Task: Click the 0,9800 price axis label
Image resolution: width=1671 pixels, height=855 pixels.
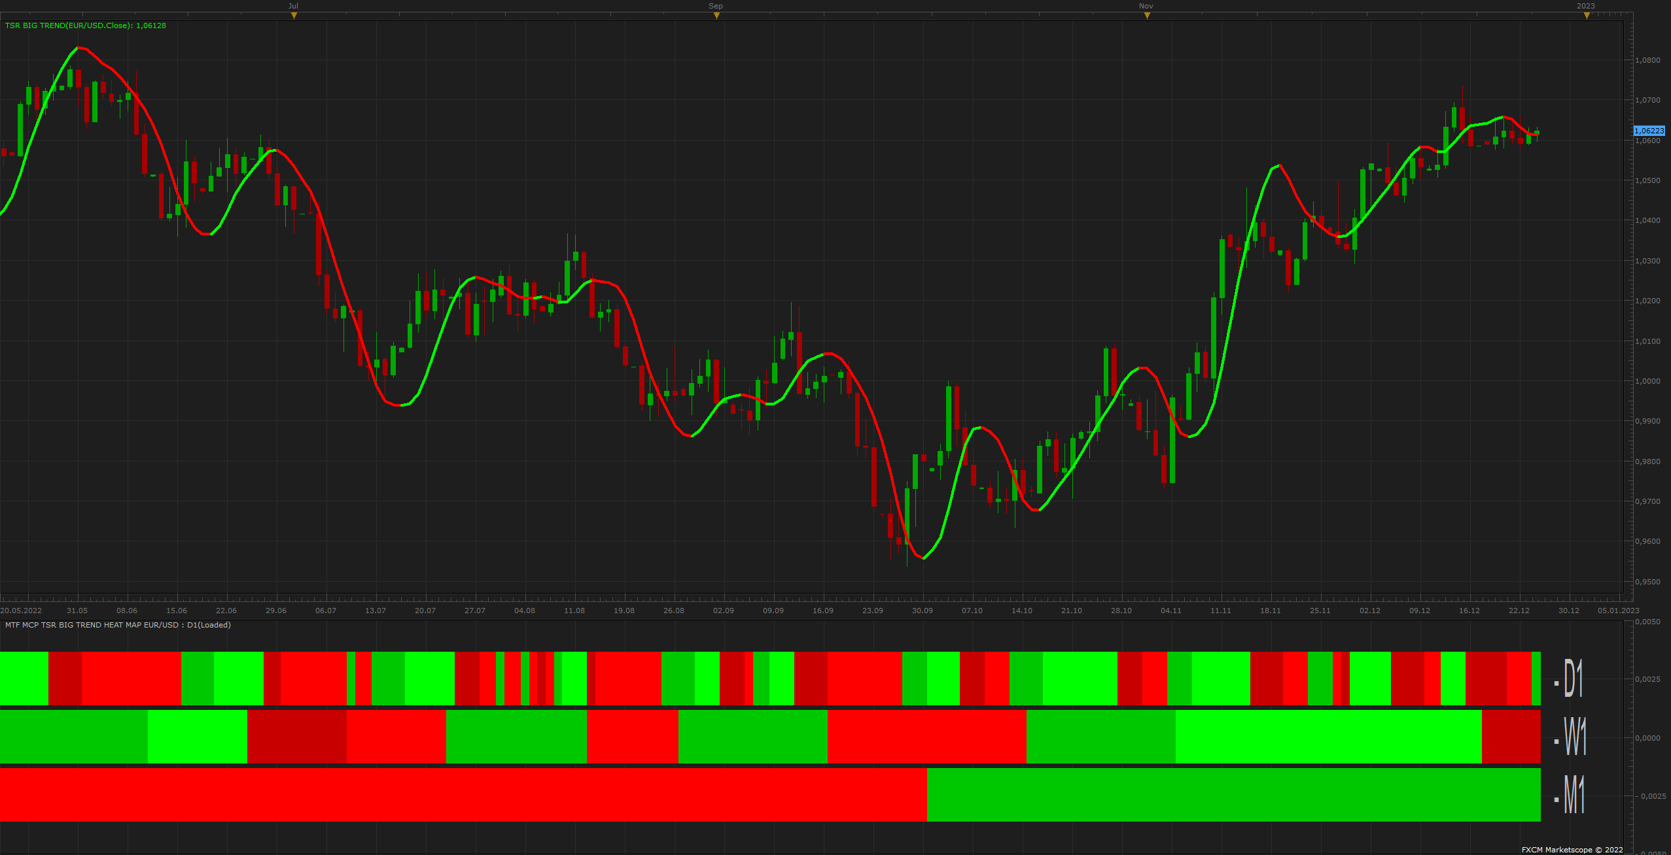Action: coord(1647,461)
